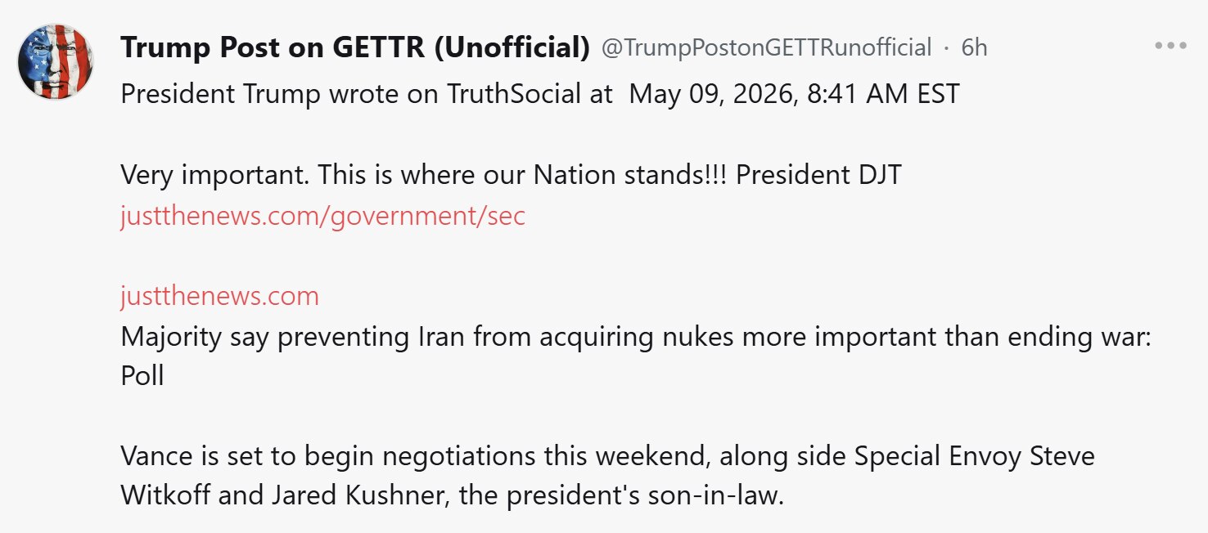Viewport: 1208px width, 533px height.
Task: Open the standalone justthenews.com domain link
Action: 219,296
